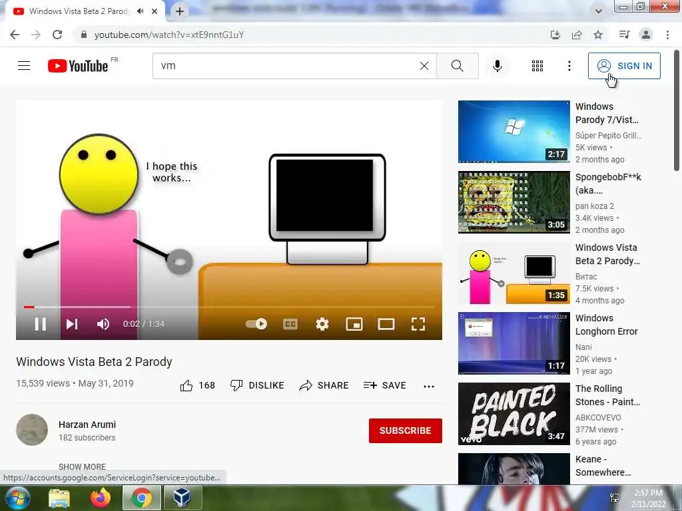Close the Windows Vista Beta 2 Parody tab
Viewport: 682px width, 511px height.
155,11
